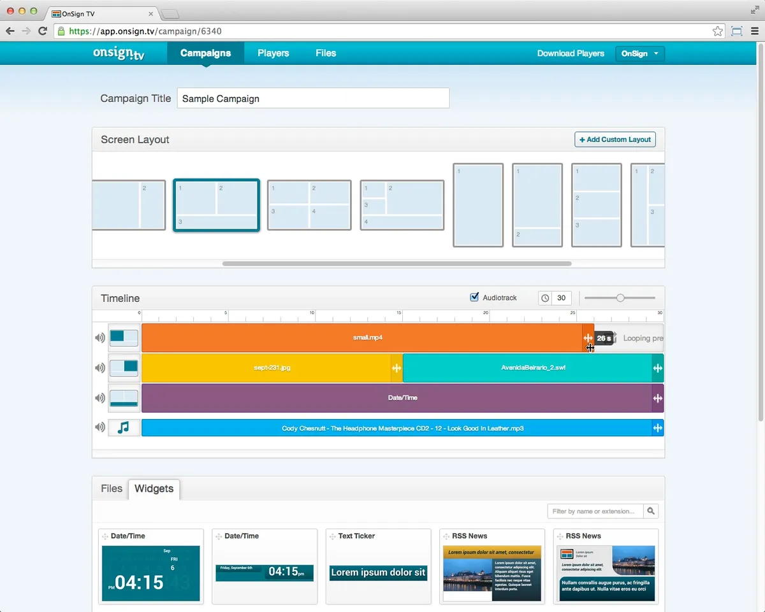Click Add Custom Layout button
Image resolution: width=765 pixels, height=612 pixels.
pos(615,139)
